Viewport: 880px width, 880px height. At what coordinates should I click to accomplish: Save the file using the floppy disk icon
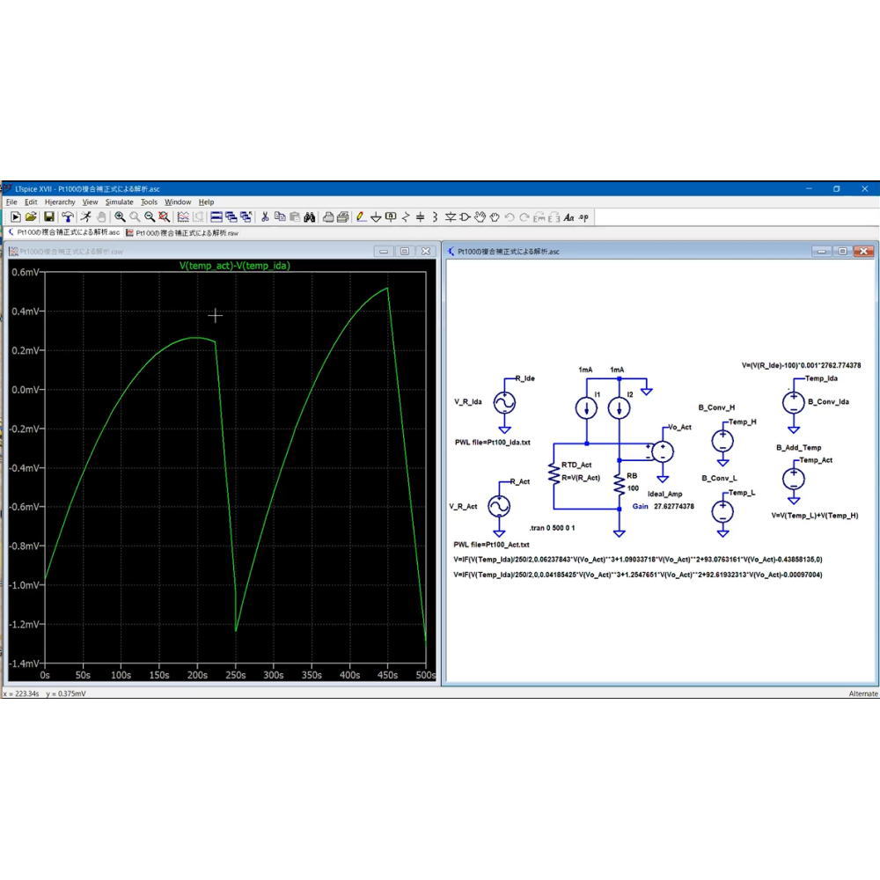tap(48, 216)
